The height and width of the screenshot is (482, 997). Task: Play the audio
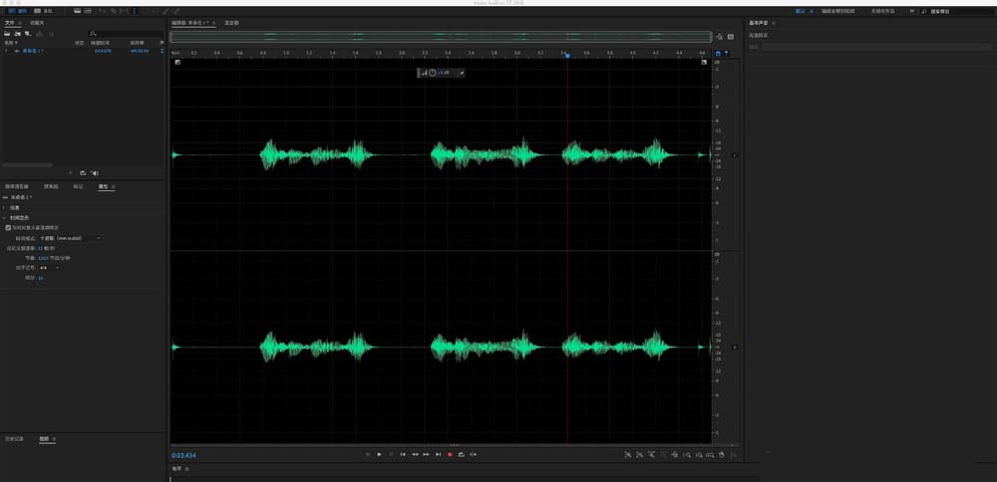[x=379, y=455]
